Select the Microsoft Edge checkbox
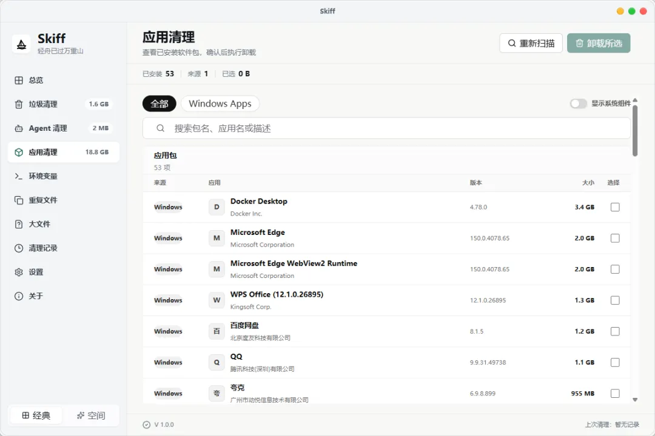 click(615, 238)
